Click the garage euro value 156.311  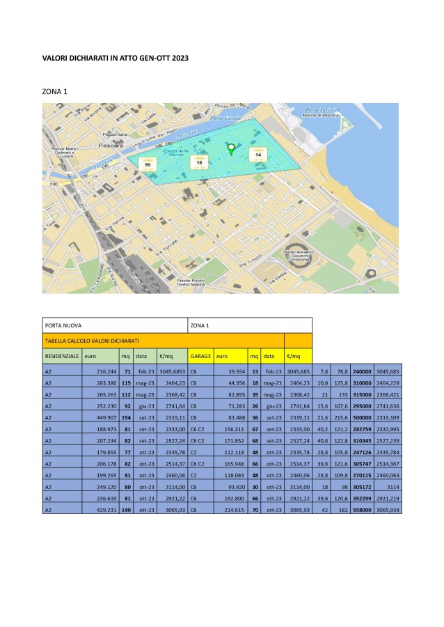(235, 429)
